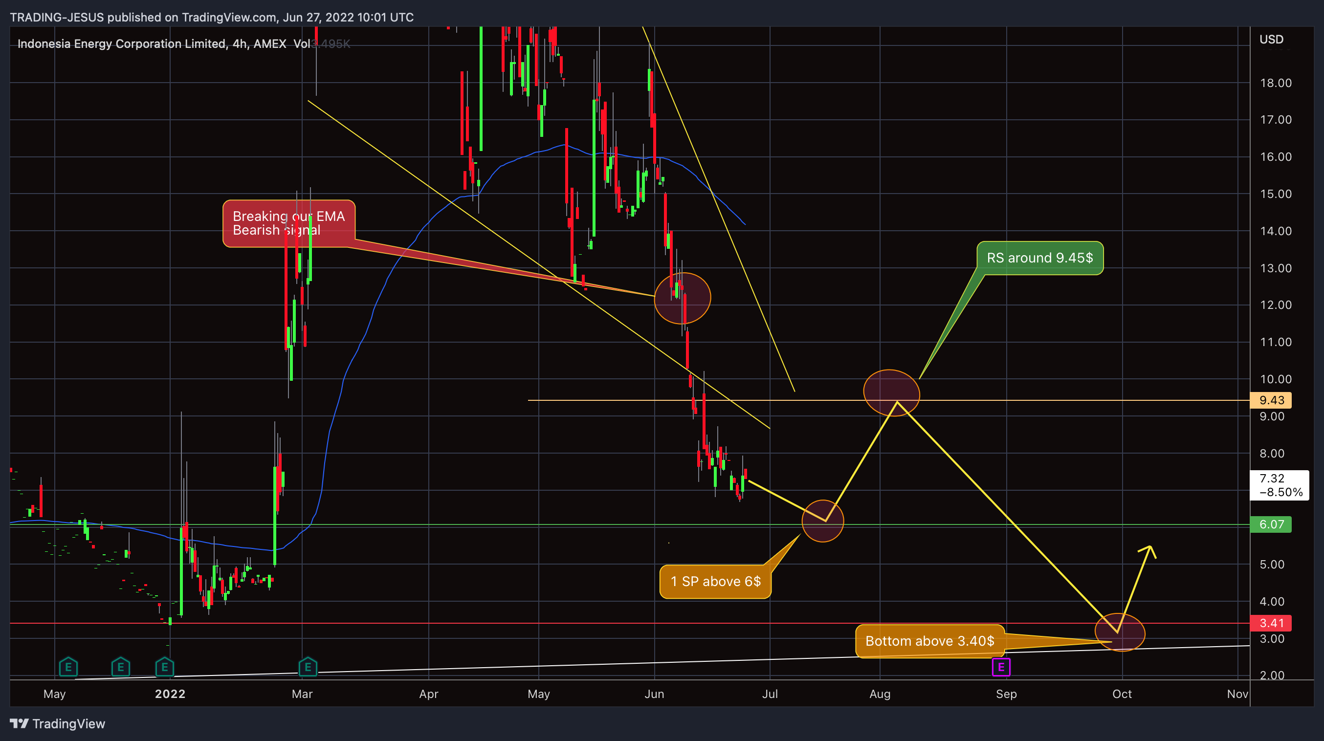Click the Apr label on the time axis
Screen dimensions: 1324x741
tap(429, 694)
